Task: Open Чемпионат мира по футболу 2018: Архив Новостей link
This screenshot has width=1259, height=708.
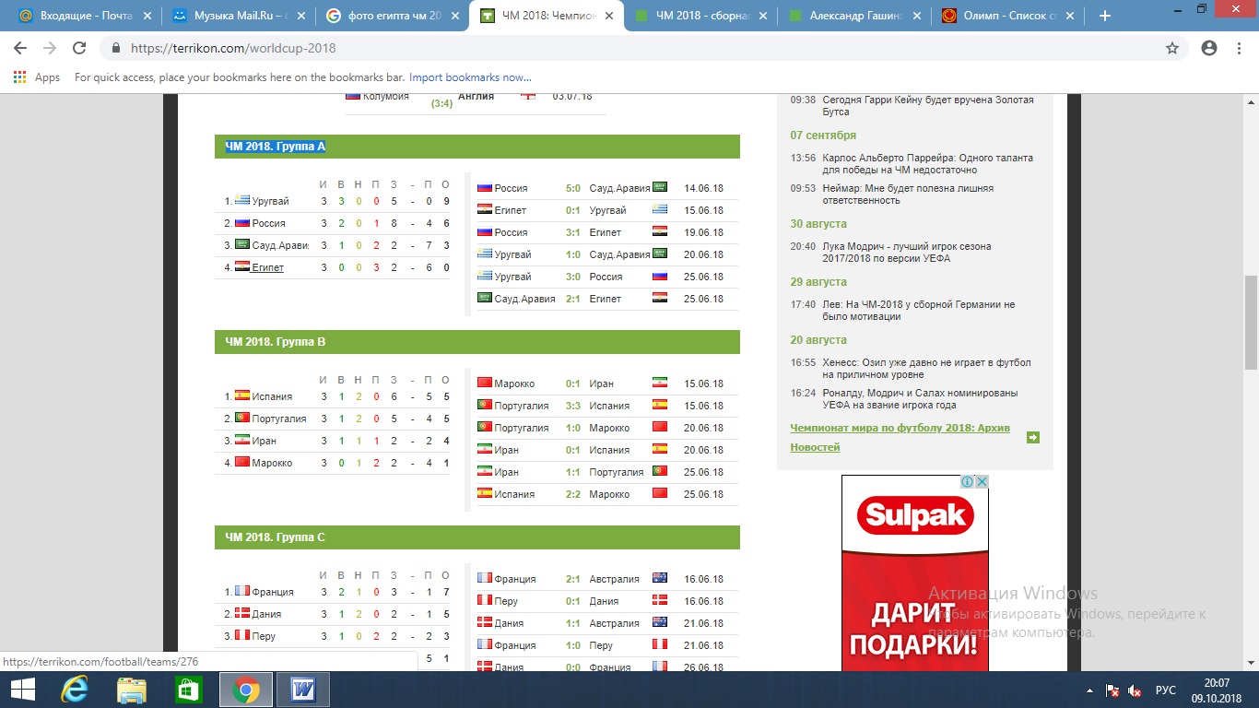Action: coord(900,438)
